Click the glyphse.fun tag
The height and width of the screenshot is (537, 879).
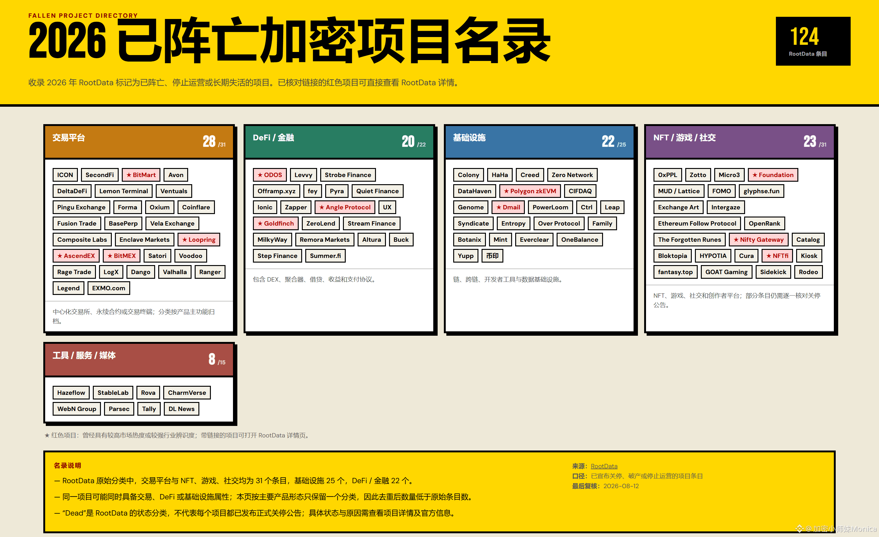(x=761, y=191)
